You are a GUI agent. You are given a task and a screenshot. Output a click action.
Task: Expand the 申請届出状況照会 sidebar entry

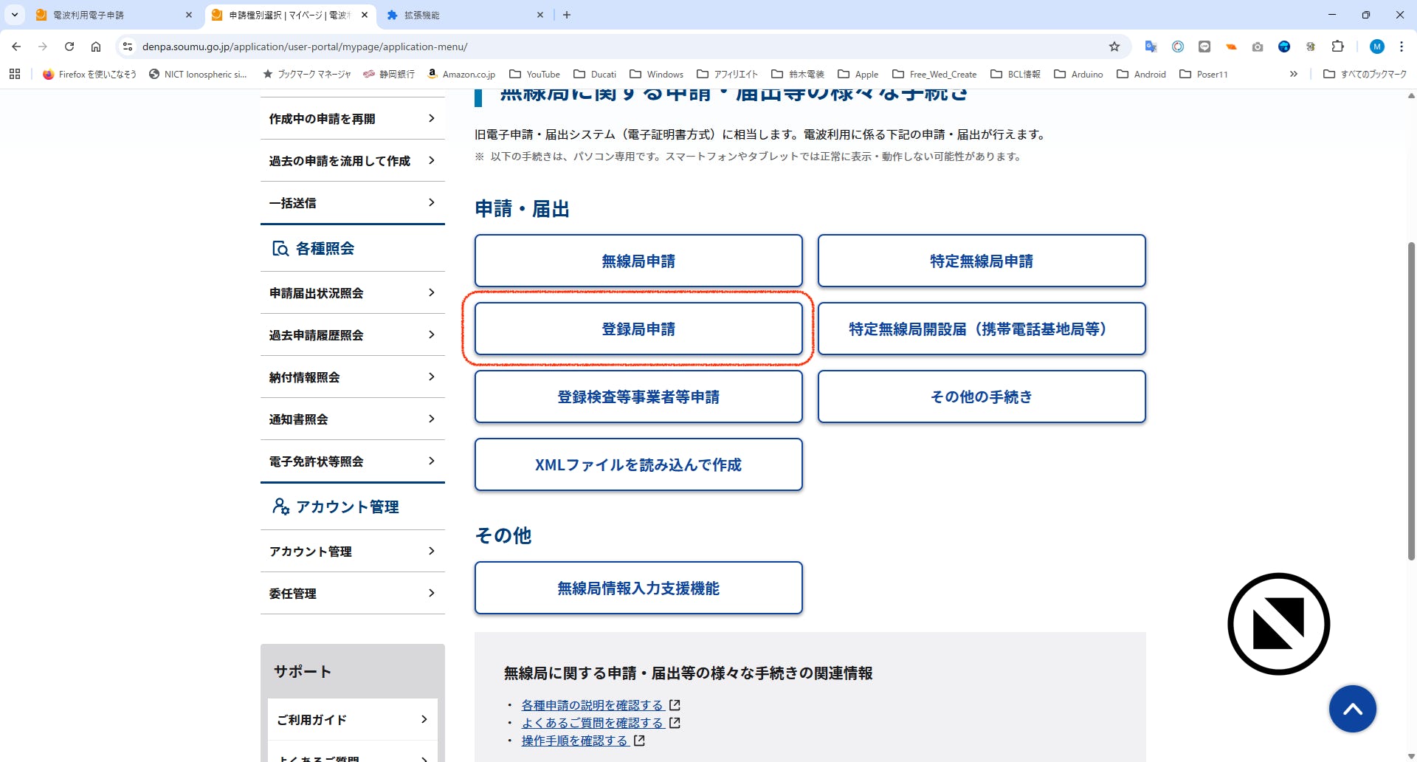click(352, 293)
